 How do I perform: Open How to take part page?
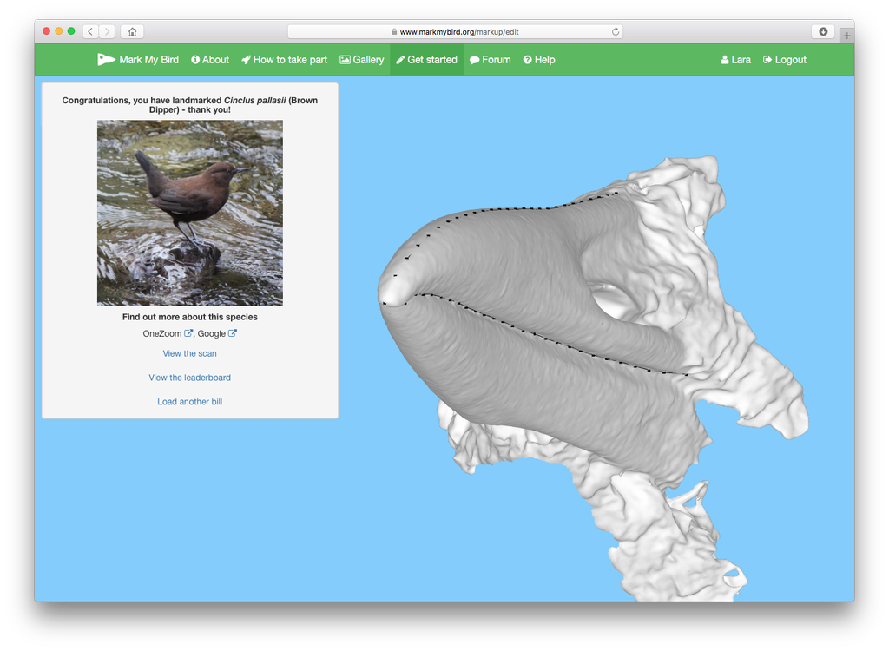click(x=284, y=60)
